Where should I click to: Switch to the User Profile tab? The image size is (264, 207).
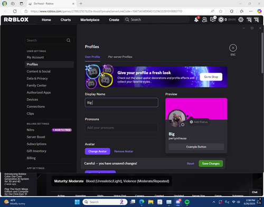click(x=92, y=57)
